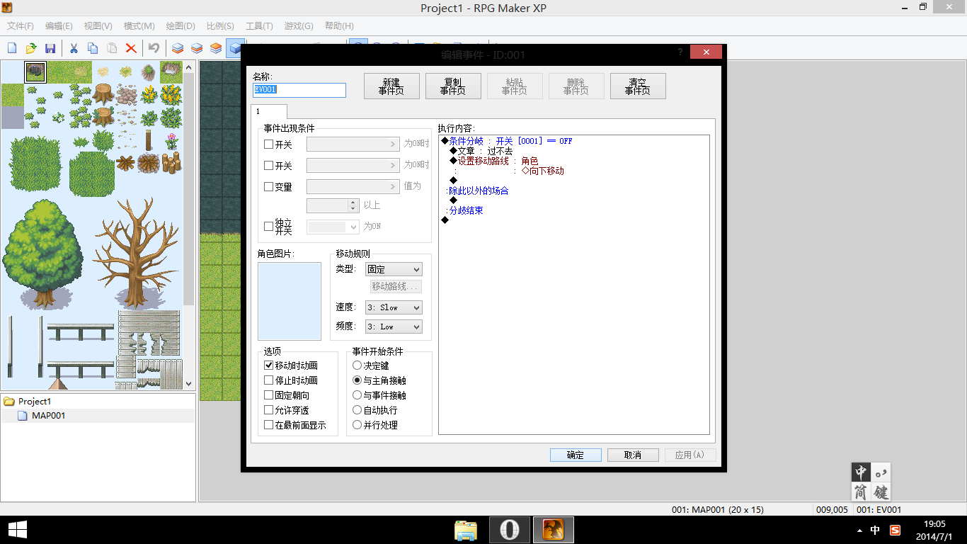Viewport: 967px width, 544px height.
Task: Check the 允许穿透 option
Action: (x=268, y=410)
